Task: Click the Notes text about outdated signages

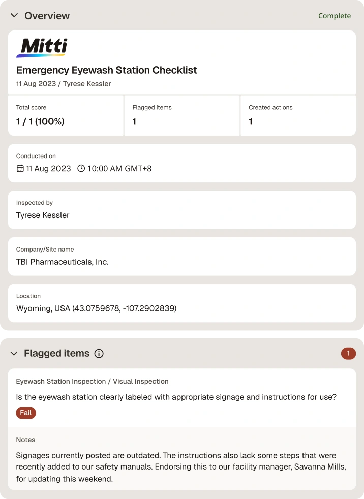Action: pos(181,467)
